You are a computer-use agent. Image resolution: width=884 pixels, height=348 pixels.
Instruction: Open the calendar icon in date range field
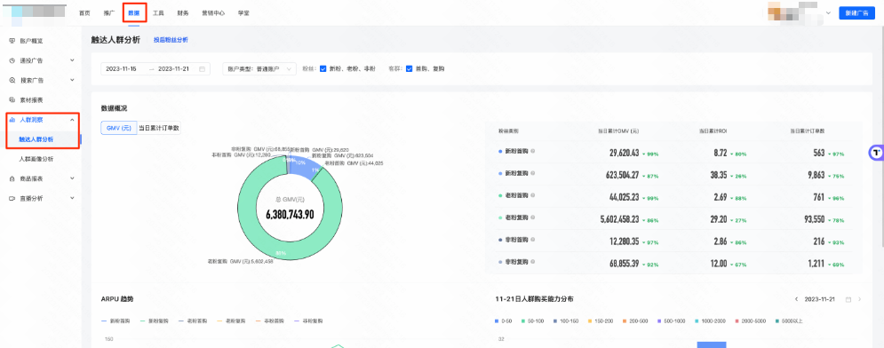[202, 68]
